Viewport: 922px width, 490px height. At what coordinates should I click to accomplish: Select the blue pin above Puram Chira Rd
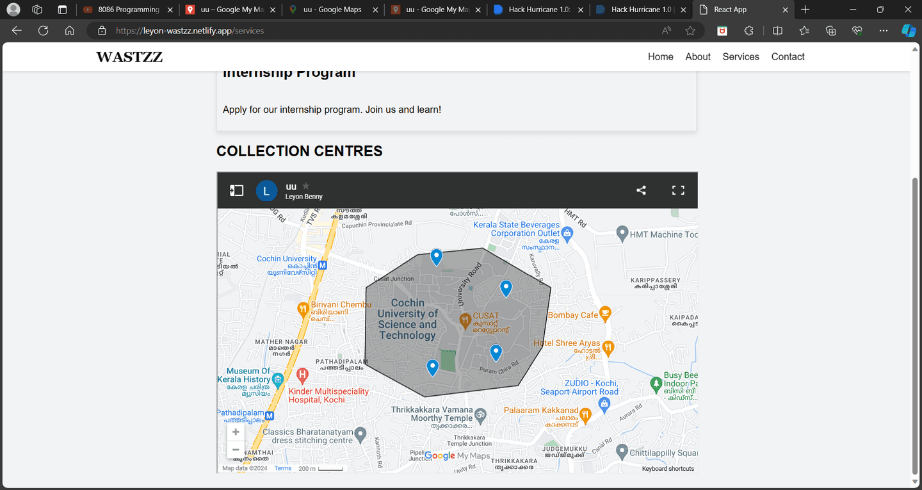[x=496, y=352]
